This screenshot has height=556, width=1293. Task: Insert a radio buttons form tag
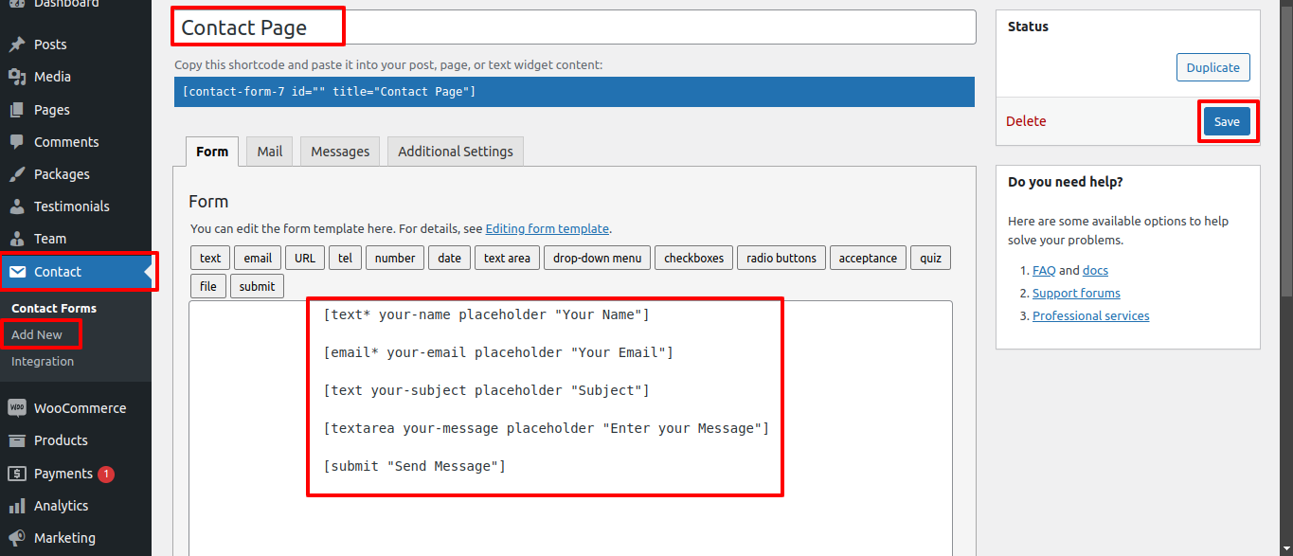pyautogui.click(x=781, y=258)
